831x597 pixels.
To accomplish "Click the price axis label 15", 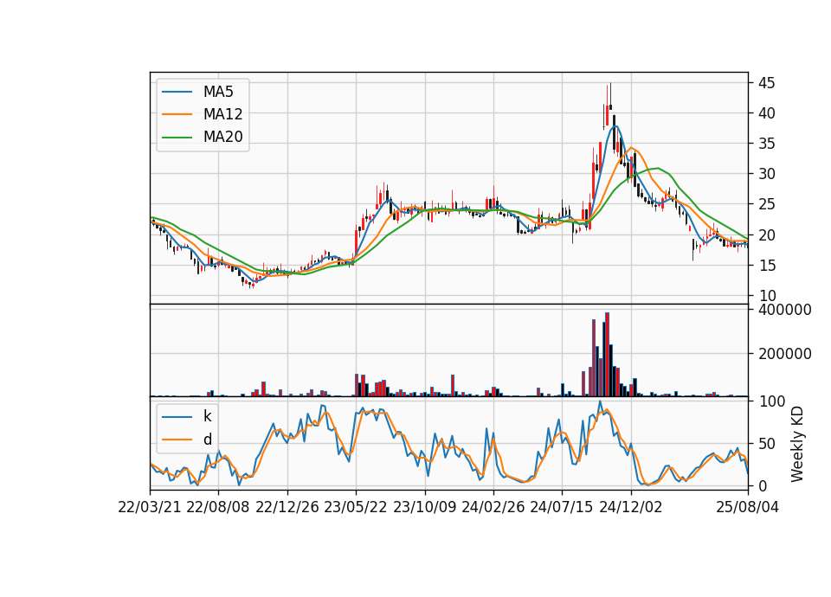I will tap(766, 266).
